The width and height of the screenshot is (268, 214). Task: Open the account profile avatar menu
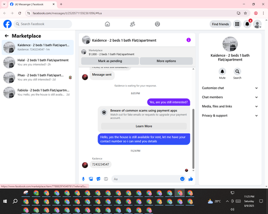coord(257,24)
